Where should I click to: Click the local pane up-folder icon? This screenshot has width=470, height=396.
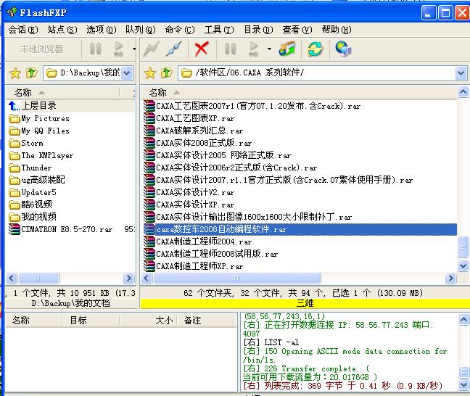pos(31,73)
